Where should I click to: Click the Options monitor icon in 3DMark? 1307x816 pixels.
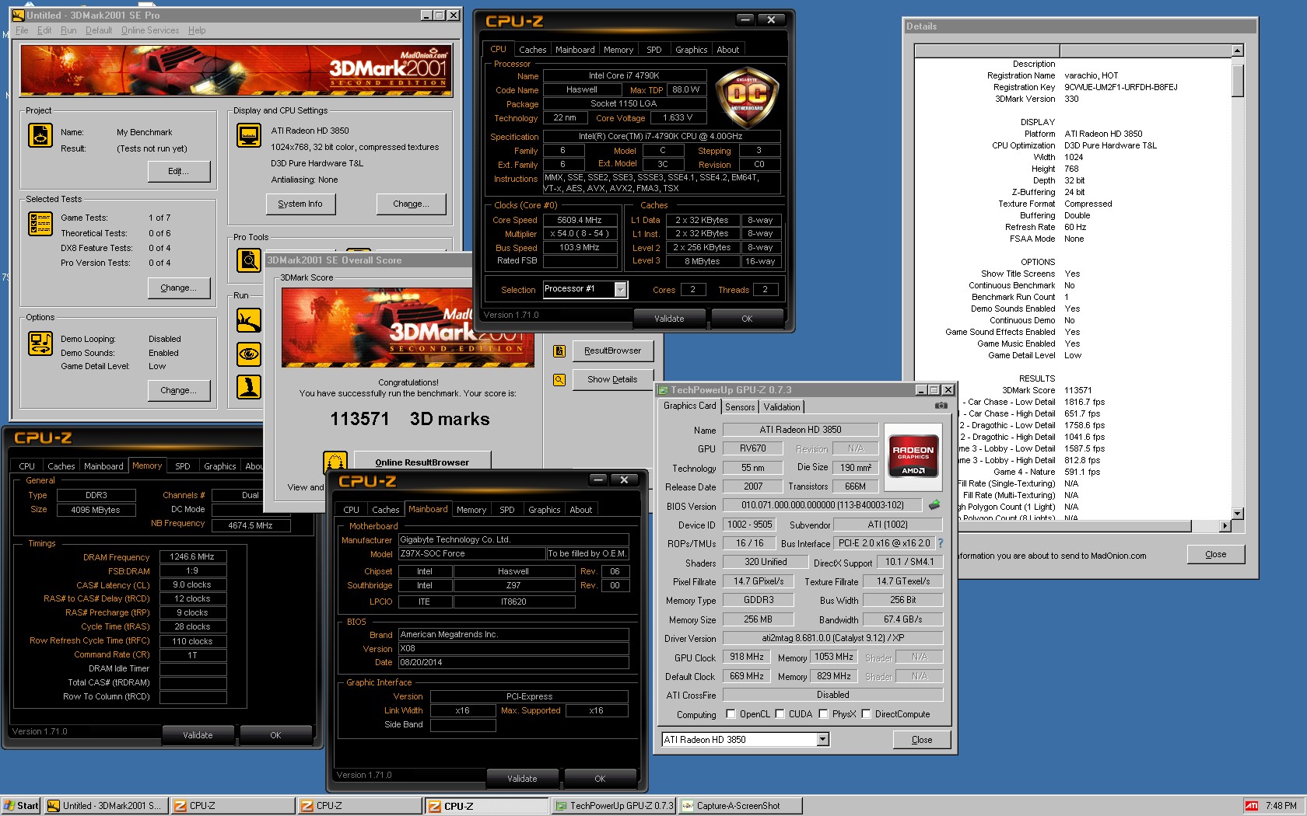tap(40, 343)
